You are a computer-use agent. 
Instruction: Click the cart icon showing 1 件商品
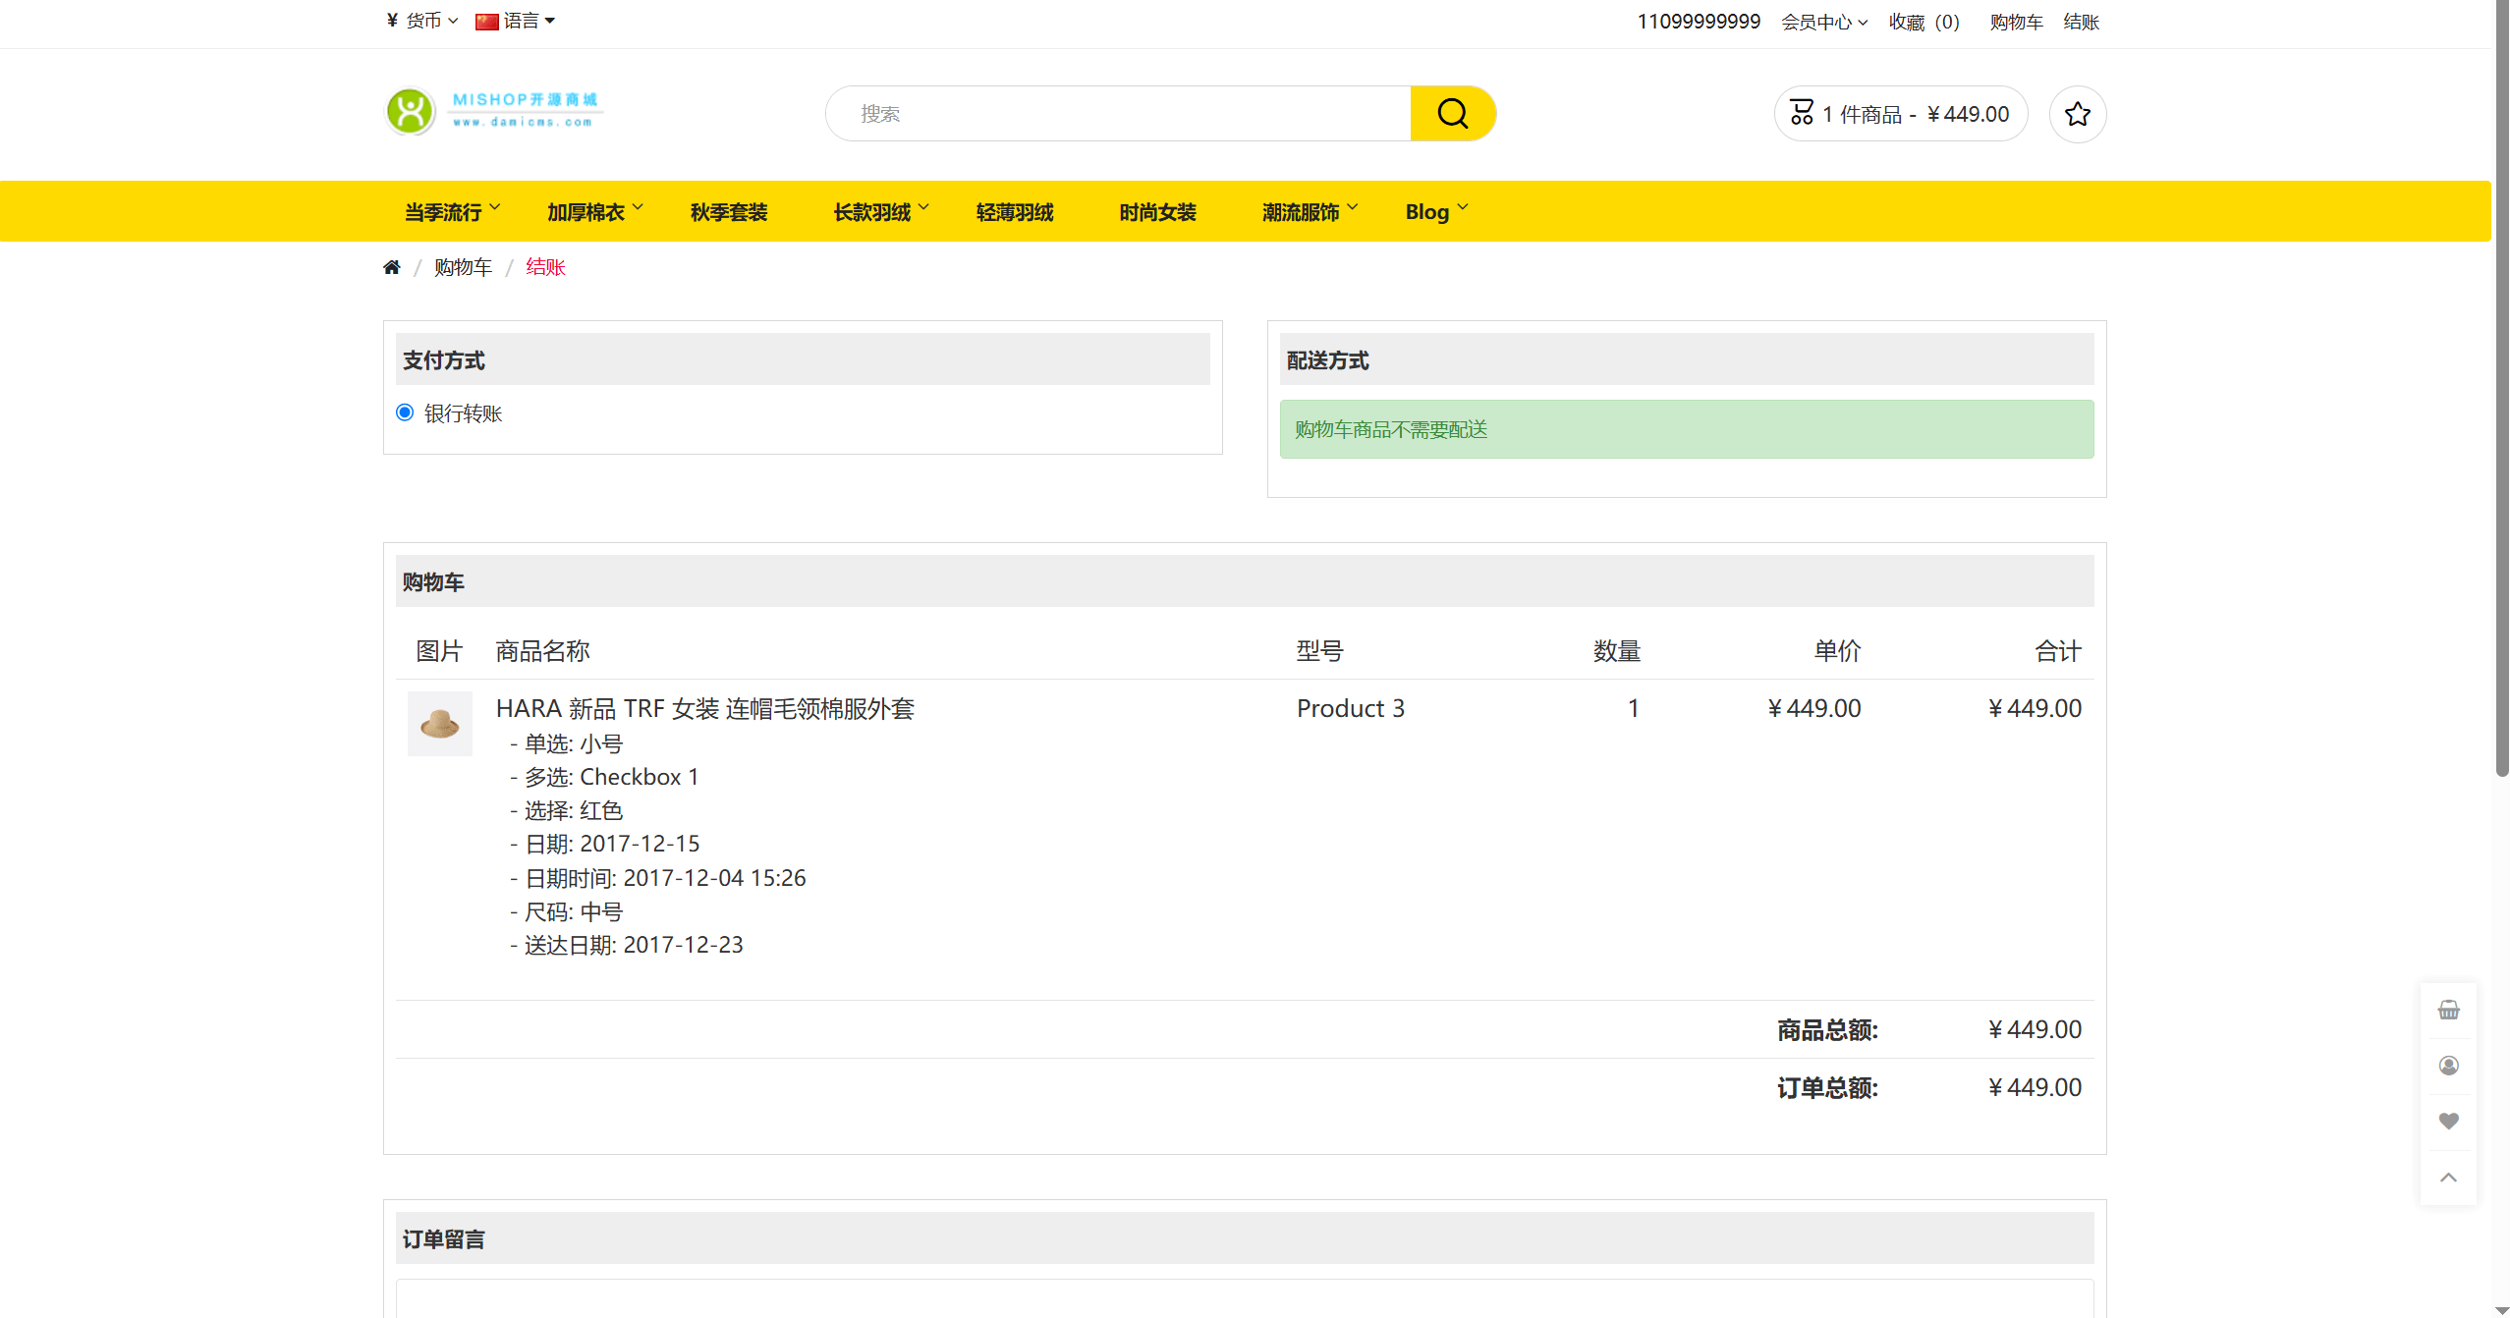[1900, 113]
